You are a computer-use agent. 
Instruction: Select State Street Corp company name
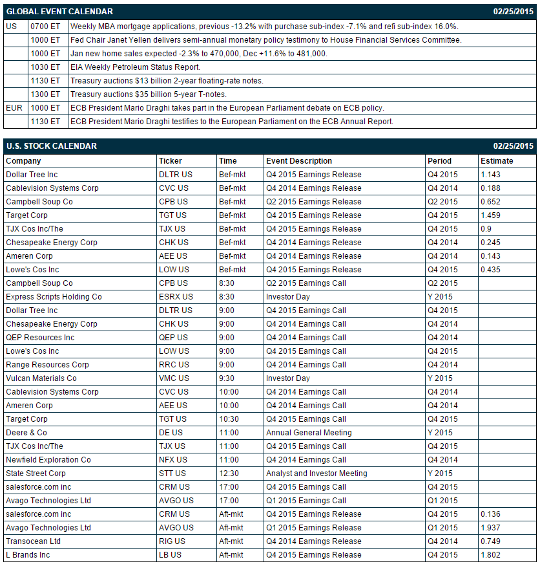coord(36,473)
